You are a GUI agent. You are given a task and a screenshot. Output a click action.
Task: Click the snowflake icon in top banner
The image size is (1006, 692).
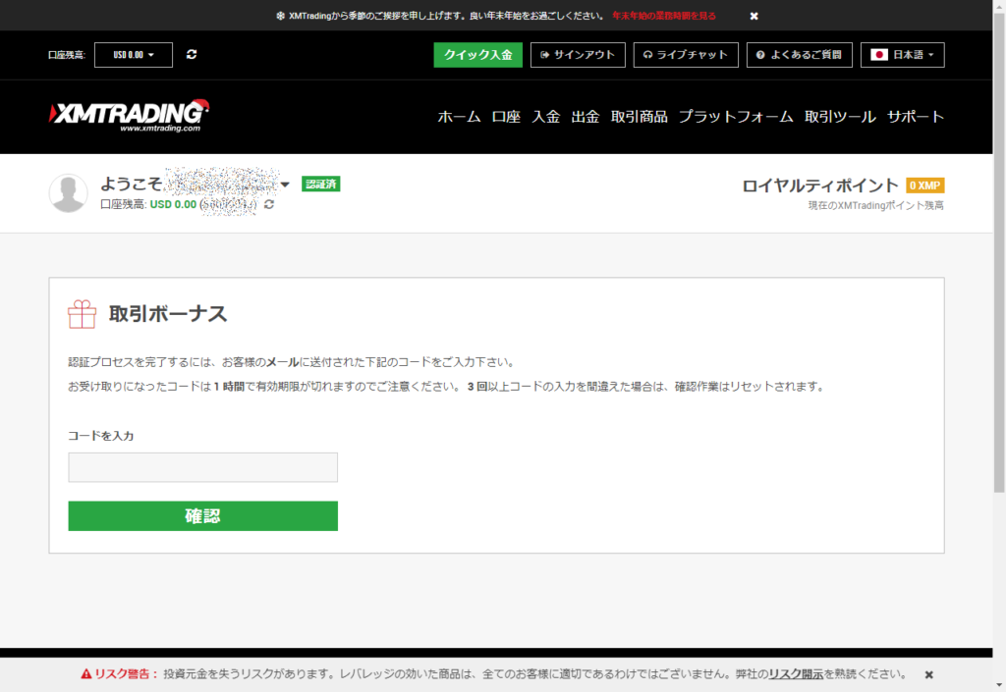tap(280, 16)
